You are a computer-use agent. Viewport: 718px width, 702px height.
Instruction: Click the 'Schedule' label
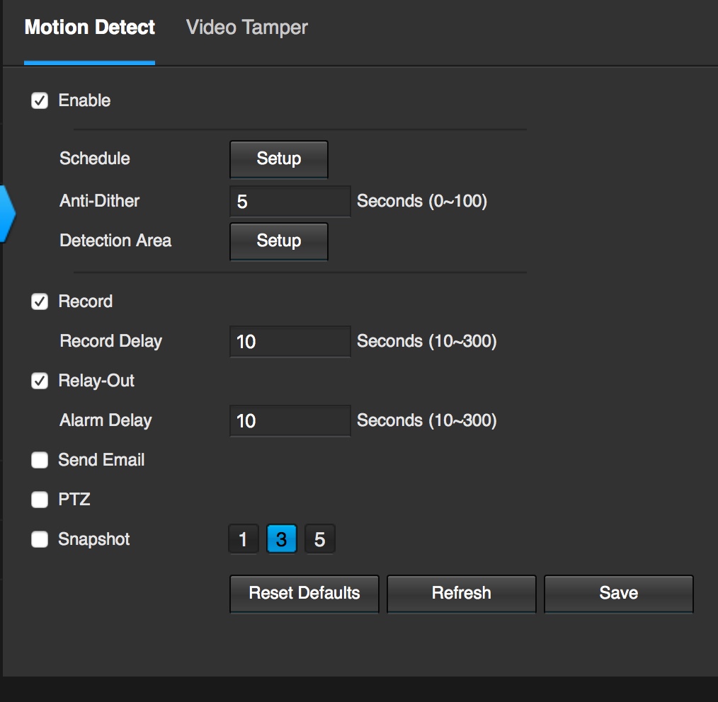95,159
